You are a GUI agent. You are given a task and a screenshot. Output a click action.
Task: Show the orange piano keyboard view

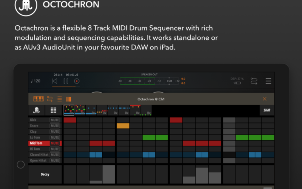pos(39,99)
